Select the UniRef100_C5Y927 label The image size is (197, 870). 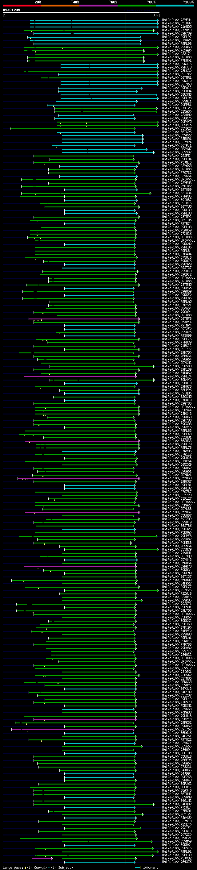pyautogui.click(x=177, y=129)
